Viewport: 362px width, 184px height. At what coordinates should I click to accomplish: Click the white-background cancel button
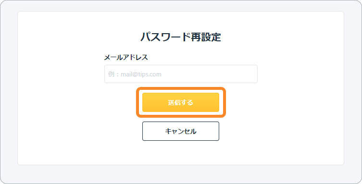coord(181,131)
